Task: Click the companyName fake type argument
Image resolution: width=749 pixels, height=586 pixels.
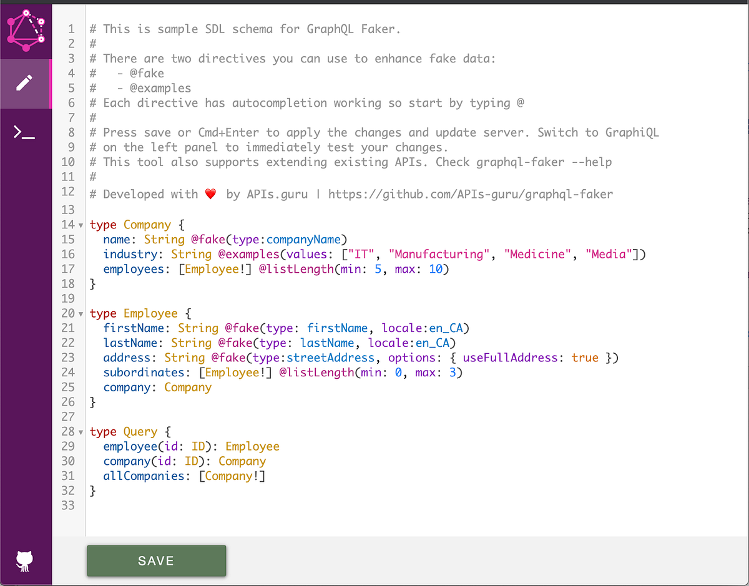Action: pyautogui.click(x=304, y=239)
